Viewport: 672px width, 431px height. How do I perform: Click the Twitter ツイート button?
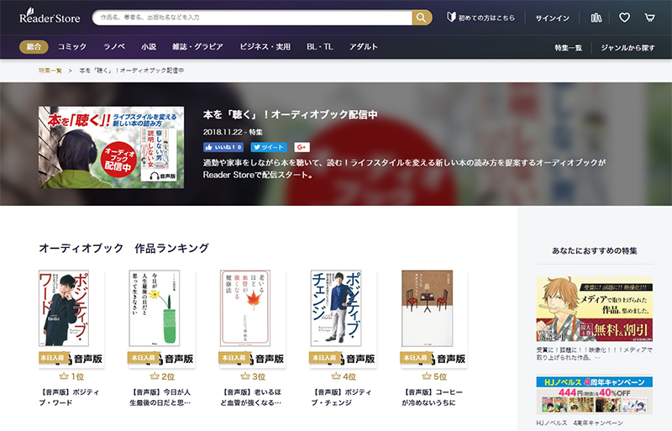[269, 147]
